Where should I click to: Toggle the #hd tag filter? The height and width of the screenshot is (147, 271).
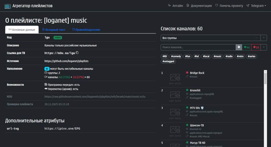point(196,56)
